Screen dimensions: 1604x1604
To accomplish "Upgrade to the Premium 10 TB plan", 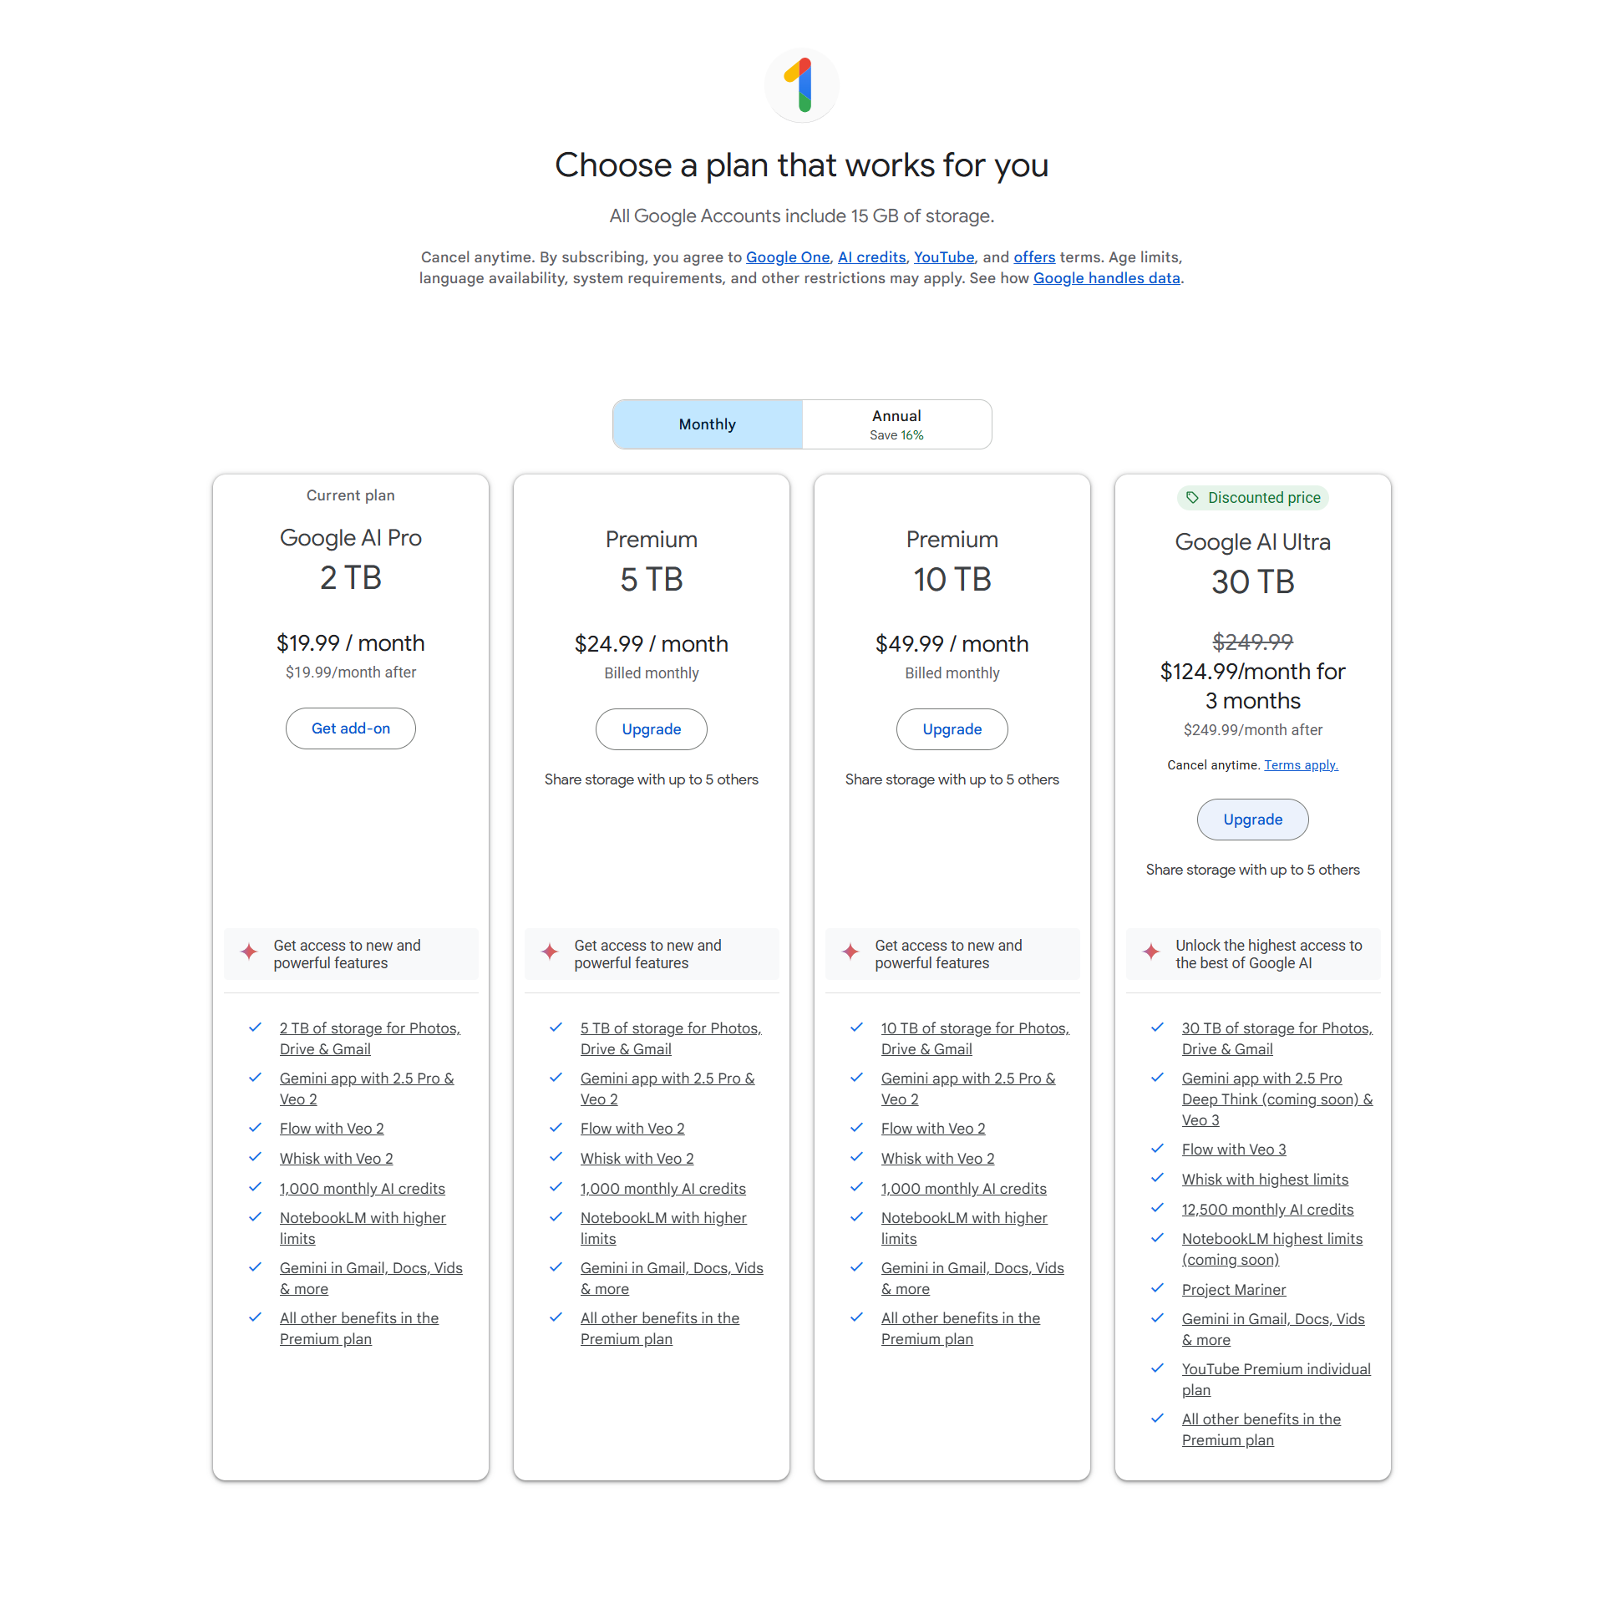I will [x=952, y=729].
